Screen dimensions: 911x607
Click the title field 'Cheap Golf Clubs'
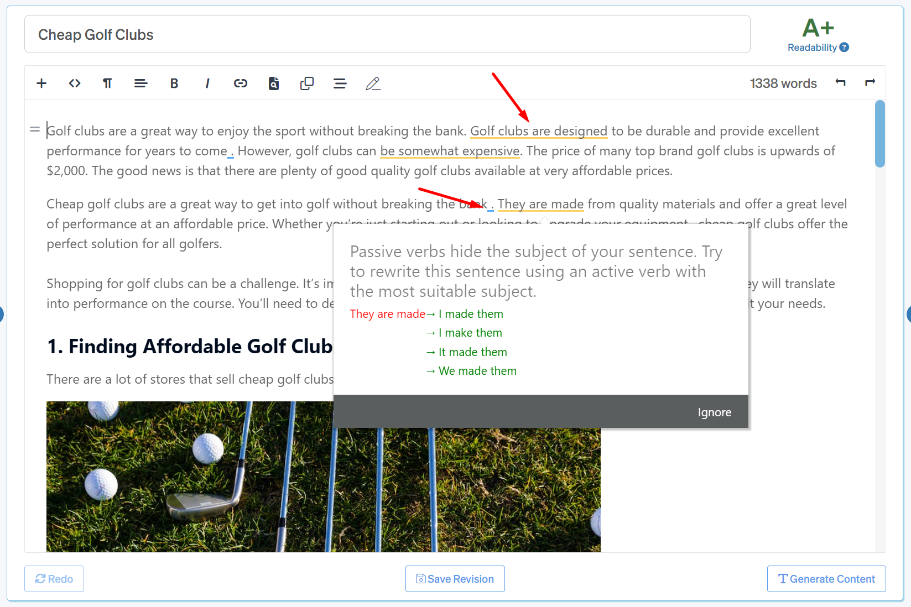pos(387,34)
